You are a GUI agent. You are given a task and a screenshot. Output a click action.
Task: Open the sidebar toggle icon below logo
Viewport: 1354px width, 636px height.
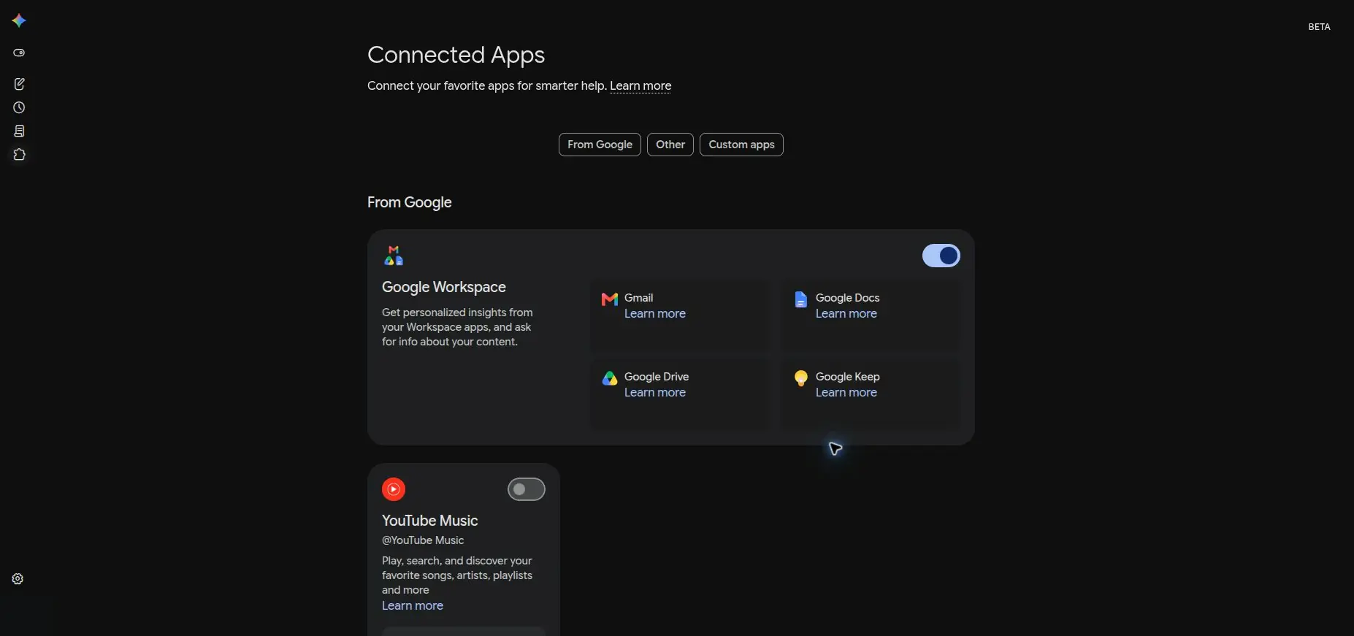click(19, 53)
